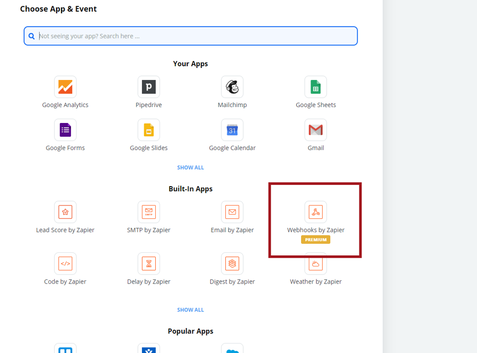This screenshot has width=477, height=353.
Task: Choose Code by Zapier icon
Action: 65,263
